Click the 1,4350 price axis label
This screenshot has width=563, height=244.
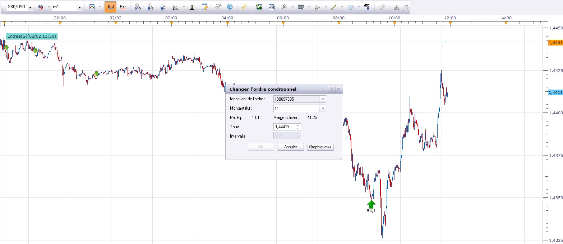pos(555,197)
